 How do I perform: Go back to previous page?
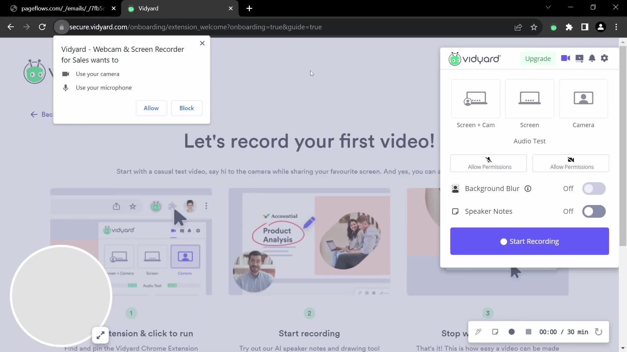pos(11,27)
